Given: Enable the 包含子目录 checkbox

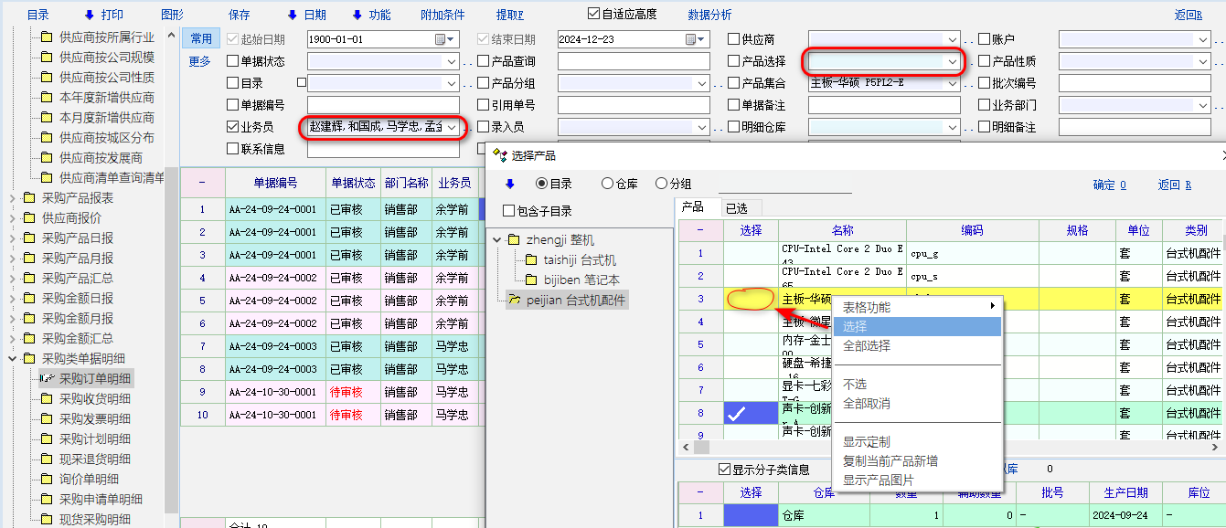Looking at the screenshot, I should tap(509, 211).
